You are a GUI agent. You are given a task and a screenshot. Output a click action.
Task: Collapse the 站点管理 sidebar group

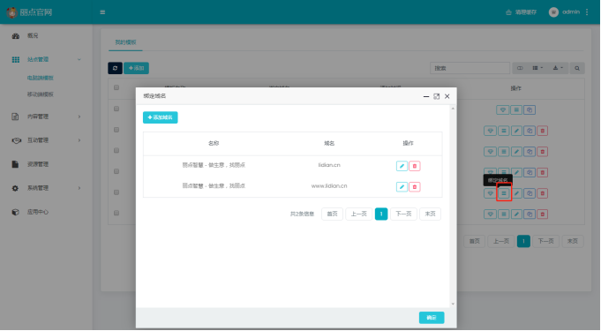tap(46, 59)
